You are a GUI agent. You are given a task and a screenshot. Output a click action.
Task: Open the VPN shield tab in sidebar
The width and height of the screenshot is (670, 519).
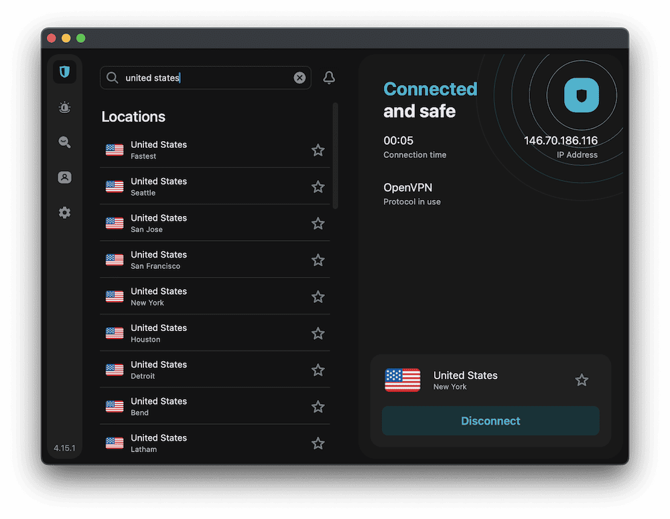click(x=64, y=72)
